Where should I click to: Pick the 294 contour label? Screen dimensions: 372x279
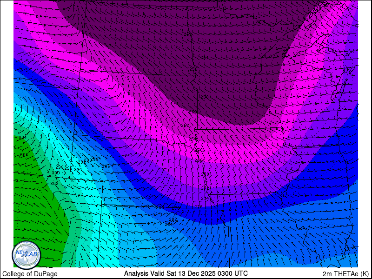click(x=78, y=170)
